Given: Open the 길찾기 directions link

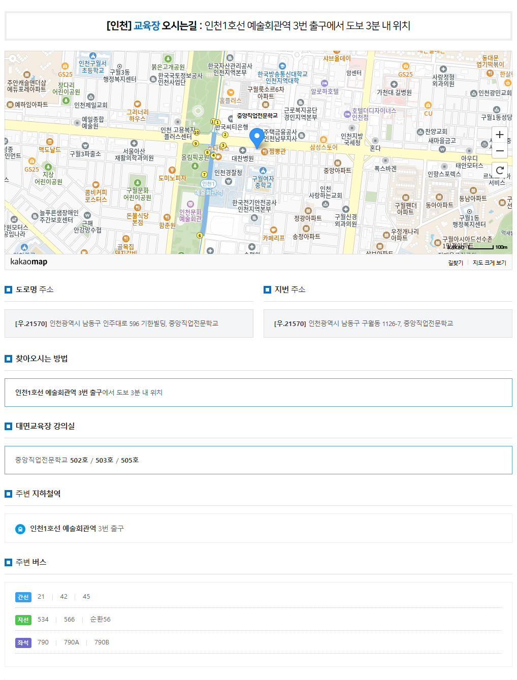Looking at the screenshot, I should (x=455, y=263).
